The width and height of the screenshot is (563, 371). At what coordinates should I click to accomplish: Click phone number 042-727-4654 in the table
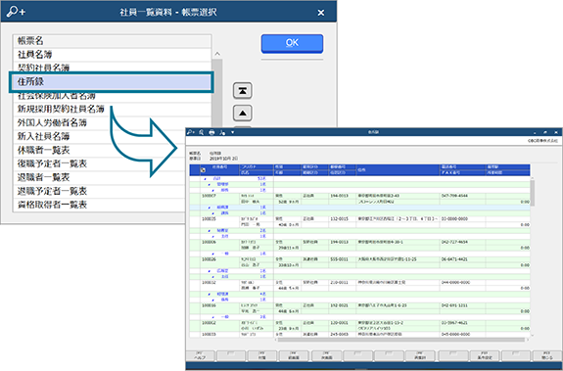[454, 242]
